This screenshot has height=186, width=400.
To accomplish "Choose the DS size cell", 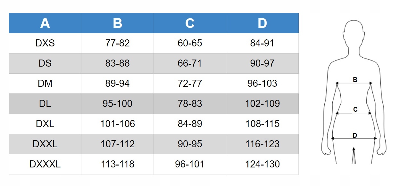I will (x=45, y=63).
